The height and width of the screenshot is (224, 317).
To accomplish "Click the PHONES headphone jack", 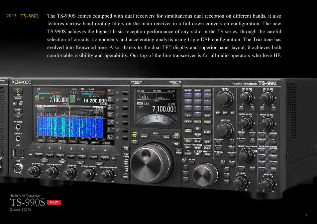I will [18, 127].
